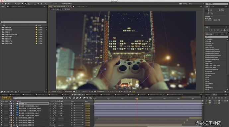Open the composition mini-flowchart icon in timeline
The height and width of the screenshot is (127, 229).
[x=66, y=98]
